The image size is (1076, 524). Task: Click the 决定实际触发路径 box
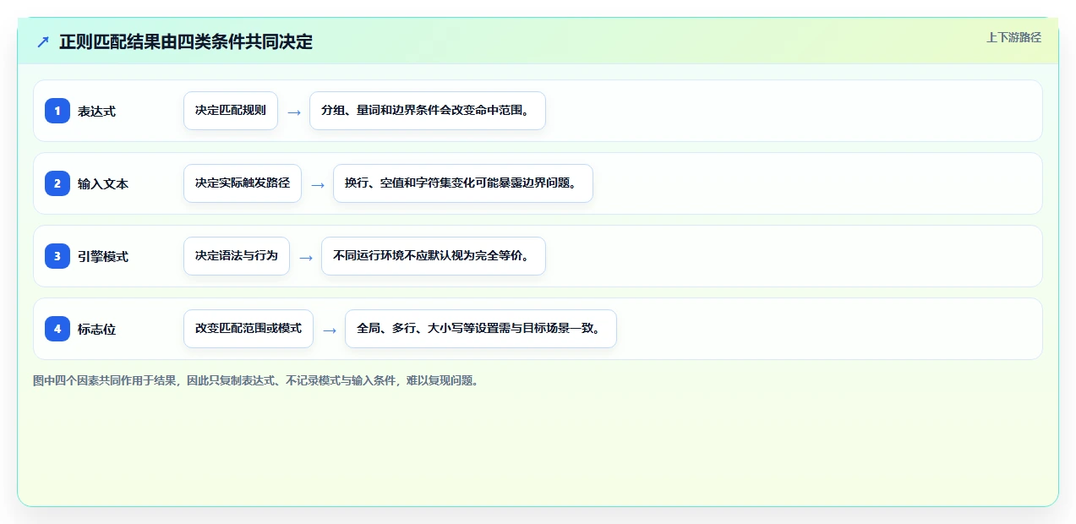(243, 183)
